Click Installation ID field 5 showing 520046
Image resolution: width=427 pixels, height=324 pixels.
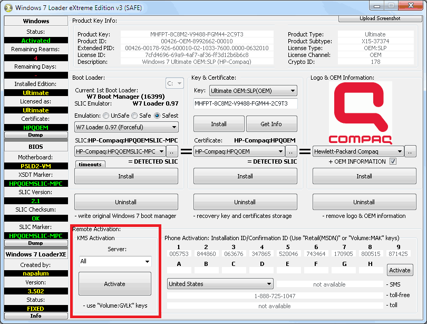click(289, 254)
